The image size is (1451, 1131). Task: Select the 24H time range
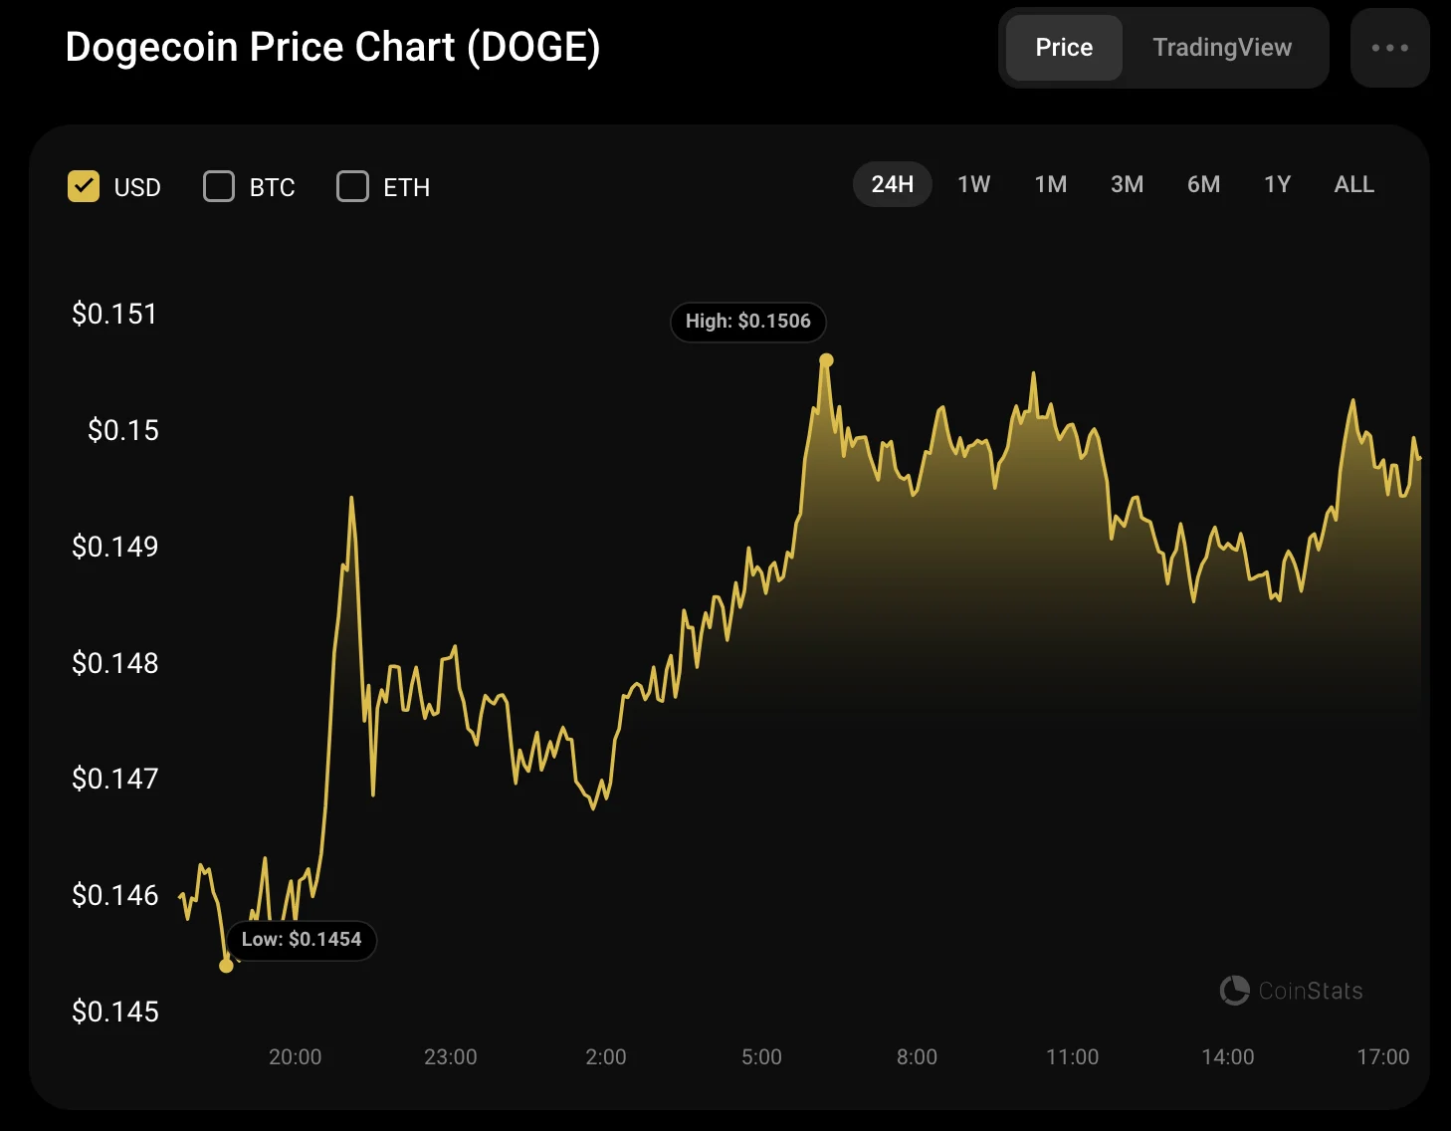tap(892, 184)
